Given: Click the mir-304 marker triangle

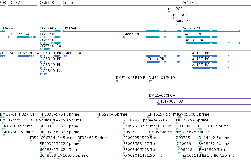Looking at the screenshot, I should (174, 18).
